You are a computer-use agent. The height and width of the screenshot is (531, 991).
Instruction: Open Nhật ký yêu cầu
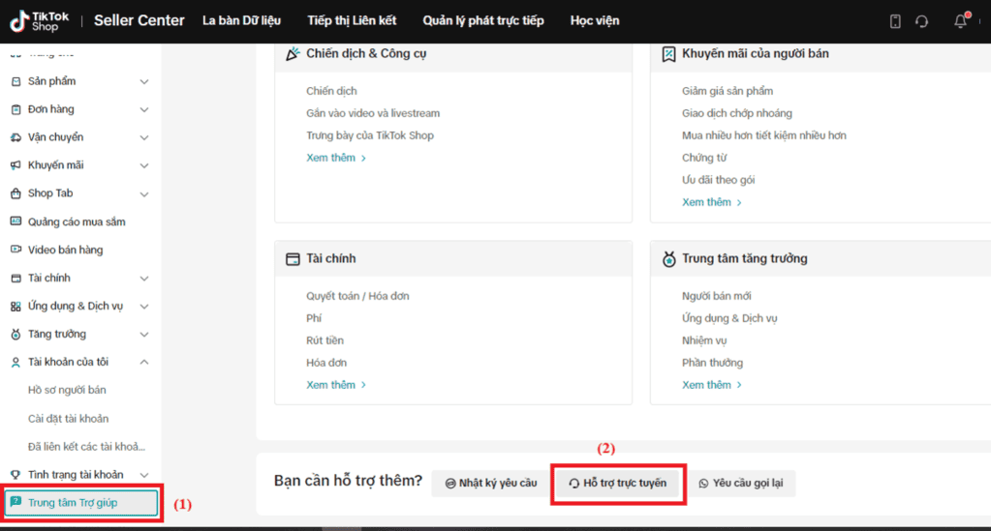coord(491,483)
